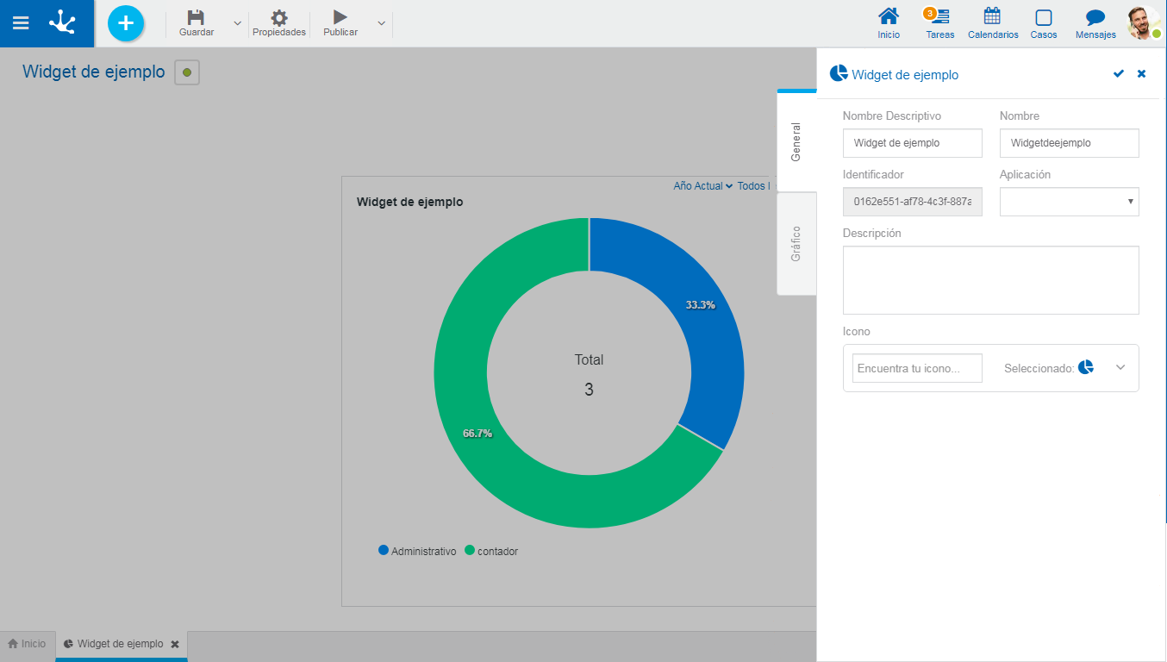Open Calendarios calendar icon

(993, 23)
